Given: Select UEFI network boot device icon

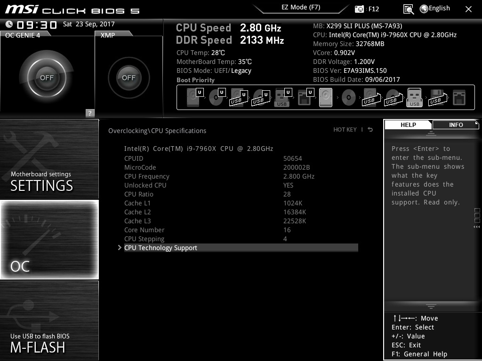Looking at the screenshot, I should (x=305, y=97).
